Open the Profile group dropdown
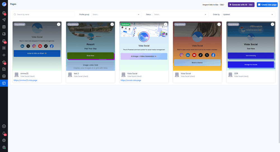 pos(116,15)
